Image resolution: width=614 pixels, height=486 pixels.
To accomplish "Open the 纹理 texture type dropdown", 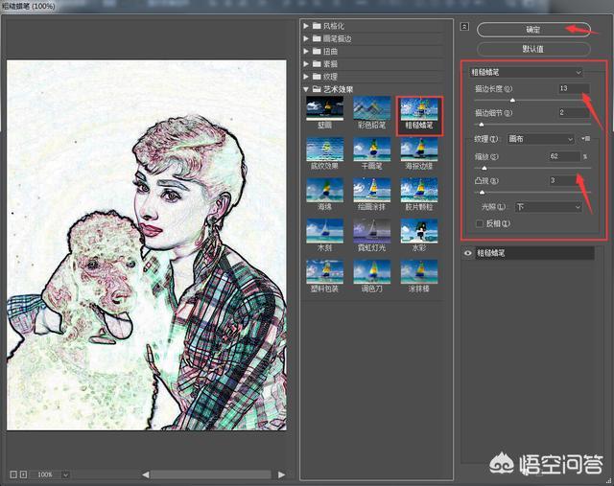I will 540,139.
